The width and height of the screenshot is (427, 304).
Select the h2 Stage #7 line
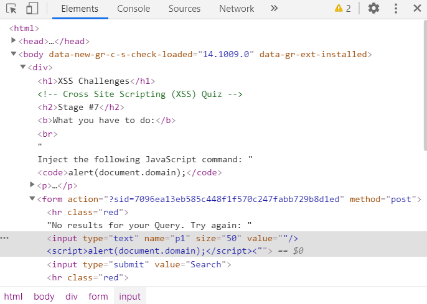click(x=81, y=107)
